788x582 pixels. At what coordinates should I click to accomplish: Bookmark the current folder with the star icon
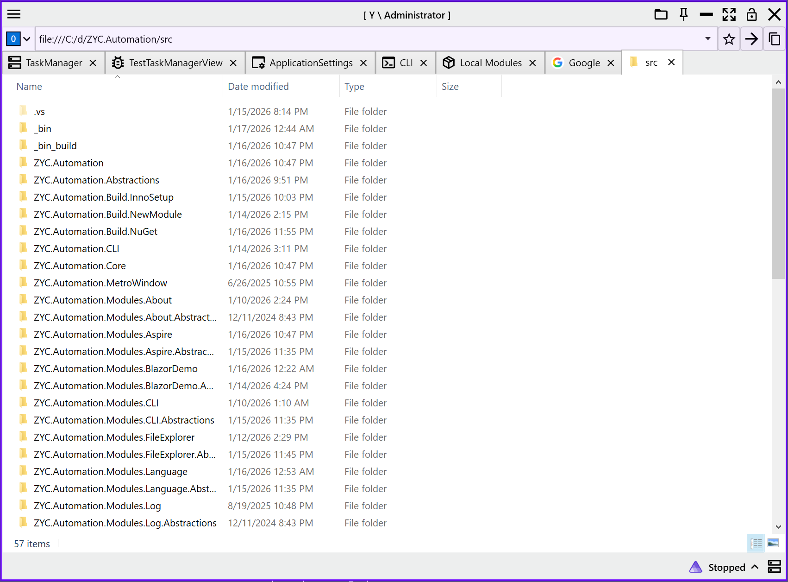tap(729, 39)
